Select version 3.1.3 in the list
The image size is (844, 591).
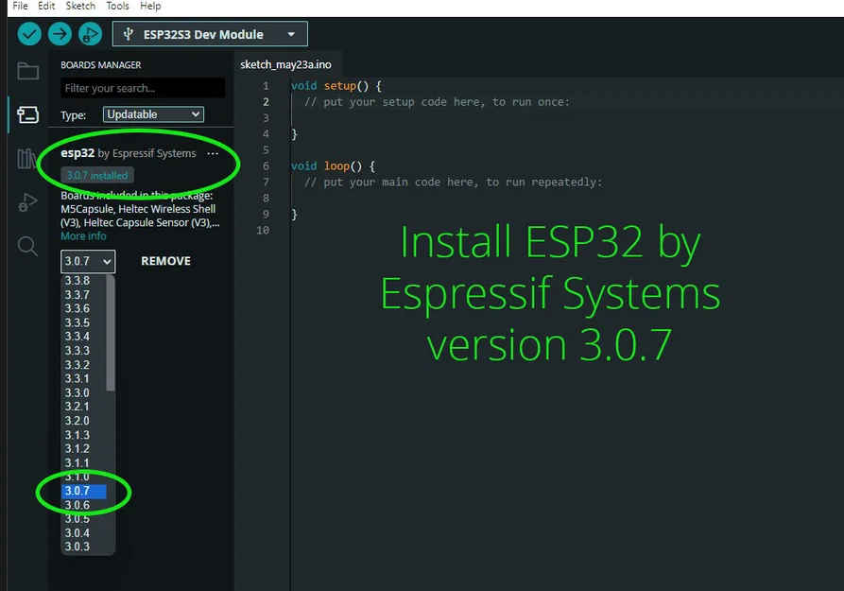(83, 435)
